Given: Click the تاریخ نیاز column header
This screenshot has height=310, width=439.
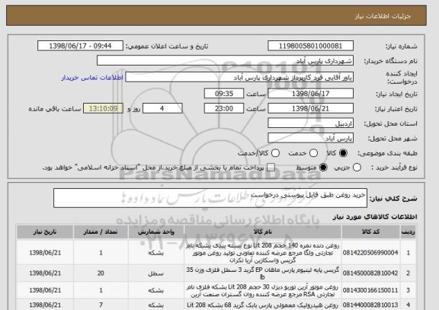Looking at the screenshot, I should tap(45, 232).
